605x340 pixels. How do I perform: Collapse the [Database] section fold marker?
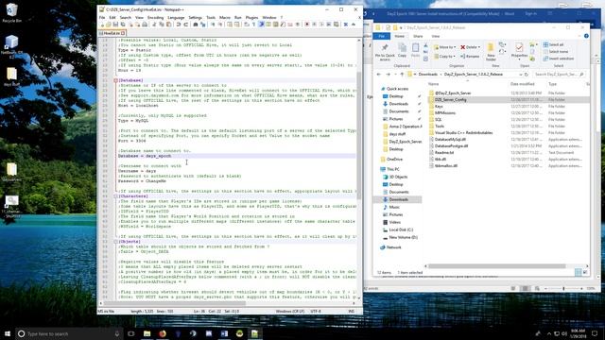(x=115, y=80)
